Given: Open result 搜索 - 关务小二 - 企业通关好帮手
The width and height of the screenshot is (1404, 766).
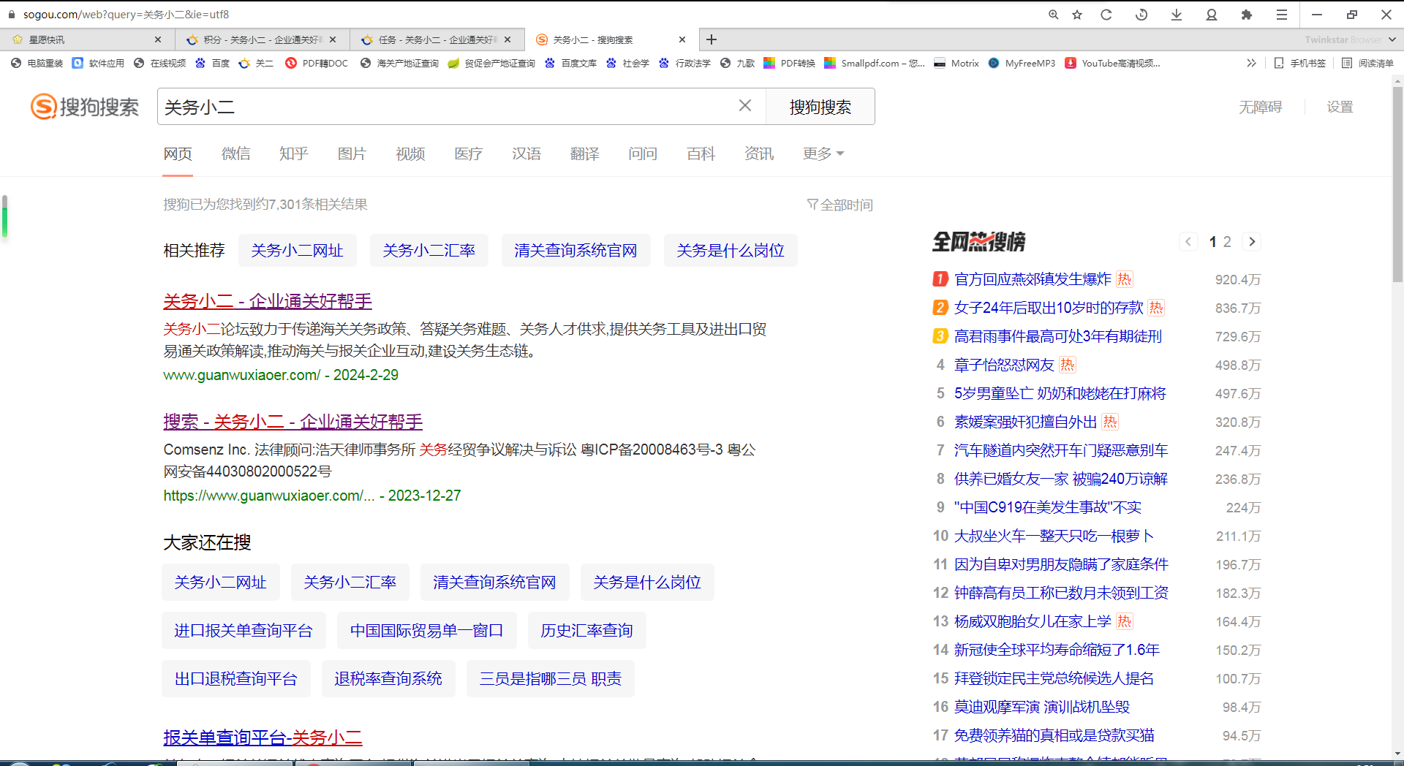Looking at the screenshot, I should point(292,422).
